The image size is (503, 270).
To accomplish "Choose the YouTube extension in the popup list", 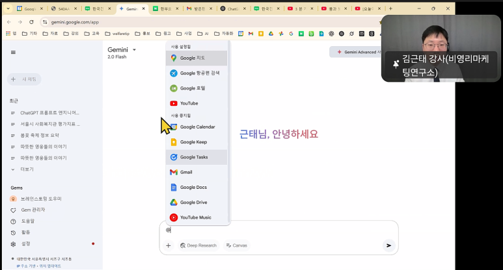I will pyautogui.click(x=197, y=103).
